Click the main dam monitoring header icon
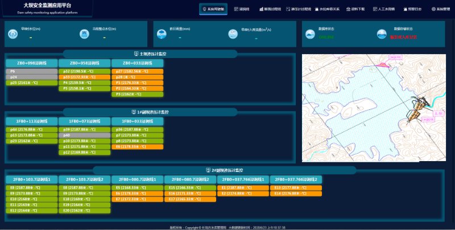This screenshot has width=455, height=230. (136, 54)
